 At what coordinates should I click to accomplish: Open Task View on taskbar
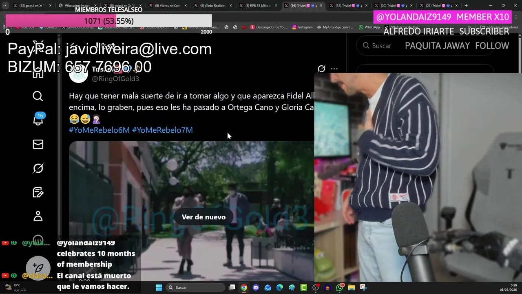point(232,287)
